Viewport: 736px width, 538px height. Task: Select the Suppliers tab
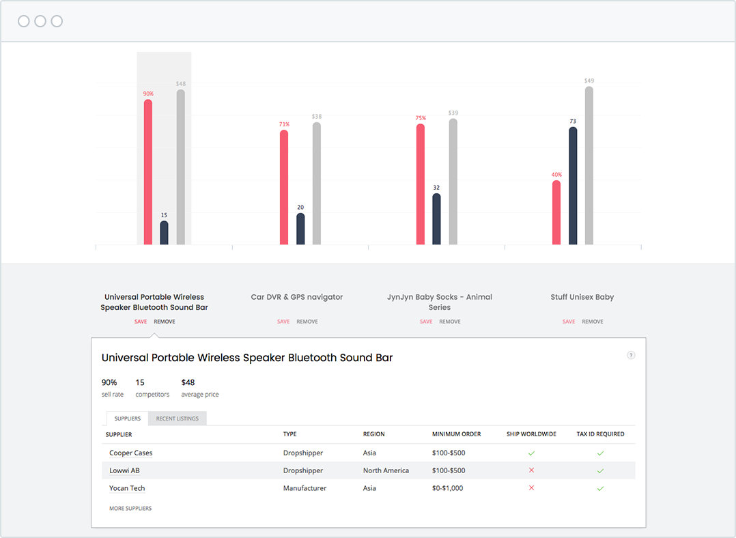tap(128, 419)
